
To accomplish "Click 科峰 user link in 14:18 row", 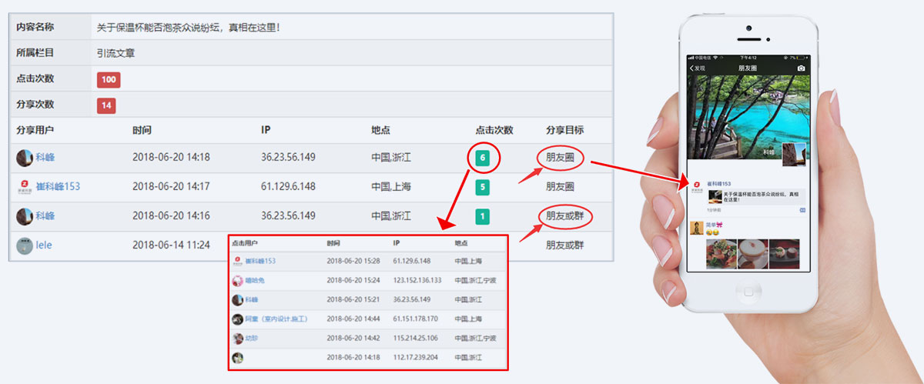I will (45, 157).
